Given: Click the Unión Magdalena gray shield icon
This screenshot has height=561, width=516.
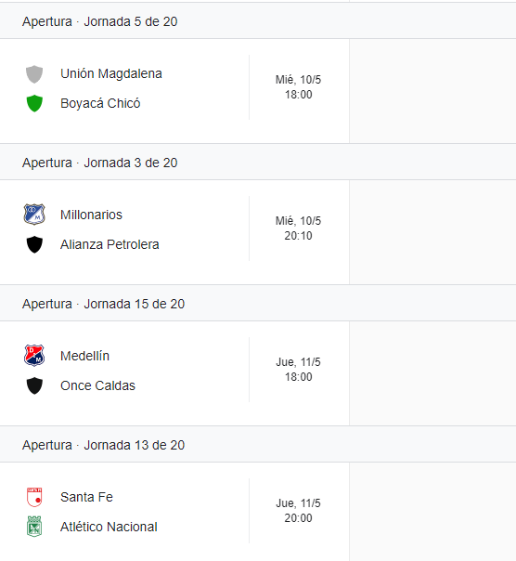Looking at the screenshot, I should 34,74.
